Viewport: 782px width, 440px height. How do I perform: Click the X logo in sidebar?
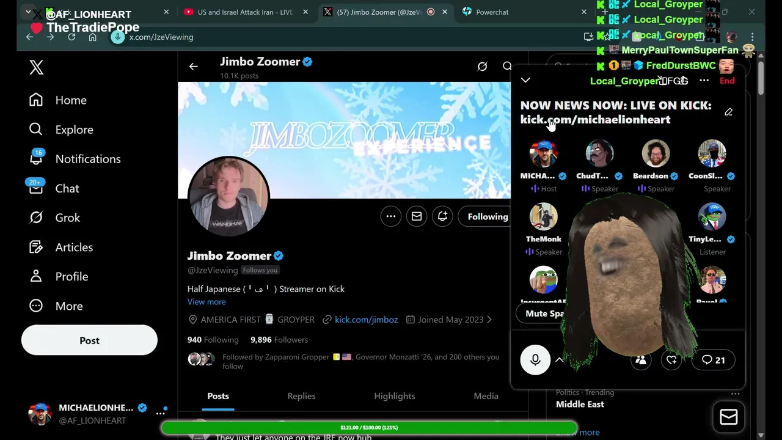coord(37,67)
